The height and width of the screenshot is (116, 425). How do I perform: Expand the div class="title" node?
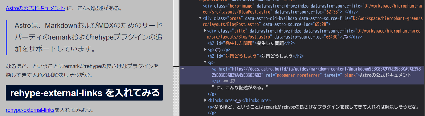point(205,31)
